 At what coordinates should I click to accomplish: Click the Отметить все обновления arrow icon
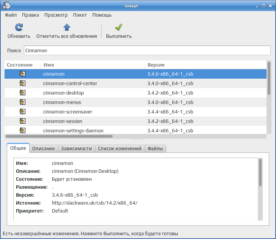click(x=67, y=27)
